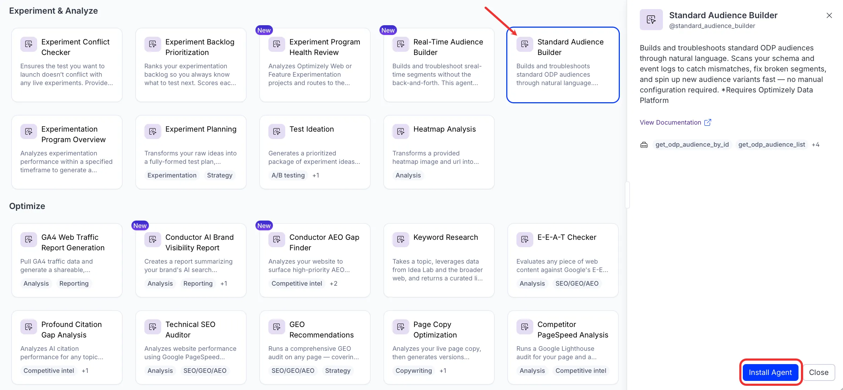
Task: Install the Standard Audience Builder agent
Action: 770,372
